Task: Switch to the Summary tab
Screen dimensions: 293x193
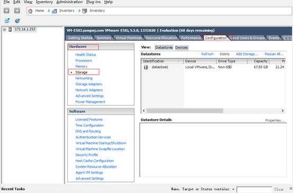Action: 104,38
